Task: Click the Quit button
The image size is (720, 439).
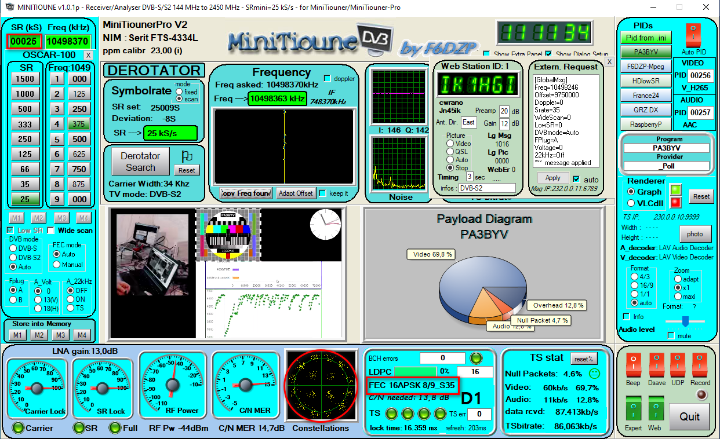Action: [x=689, y=416]
